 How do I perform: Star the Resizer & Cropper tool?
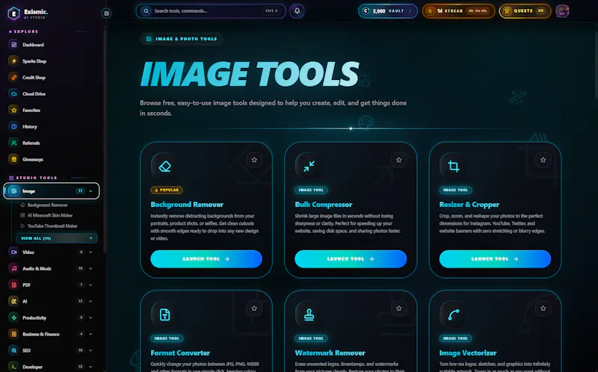pos(543,160)
